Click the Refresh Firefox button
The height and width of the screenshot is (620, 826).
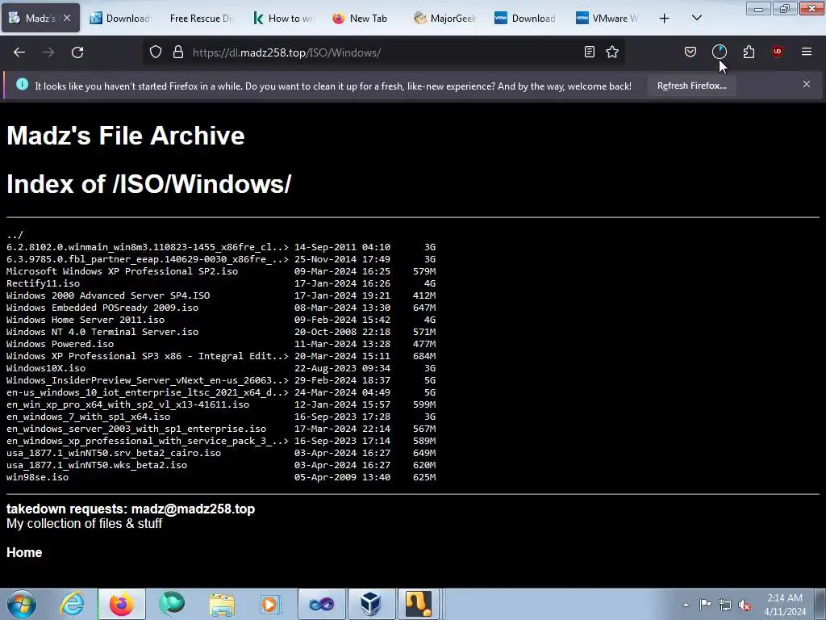[x=691, y=86]
